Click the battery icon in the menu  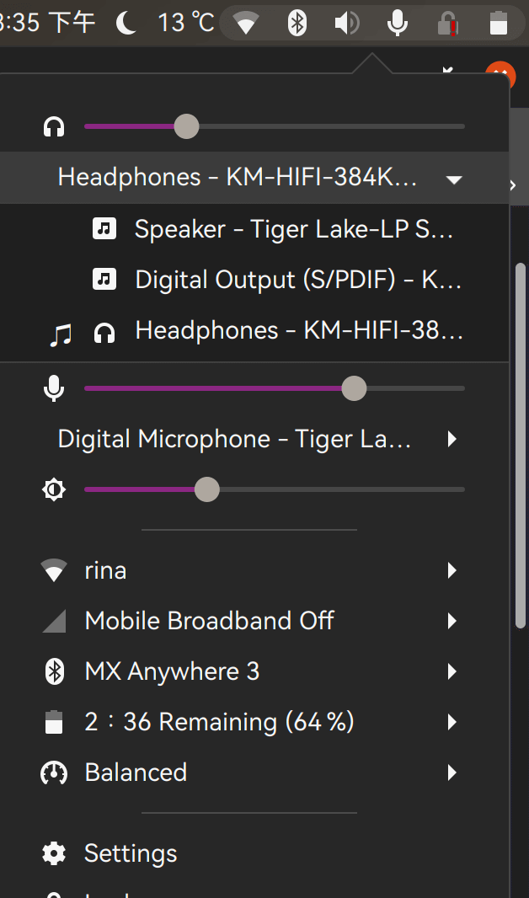click(53, 722)
